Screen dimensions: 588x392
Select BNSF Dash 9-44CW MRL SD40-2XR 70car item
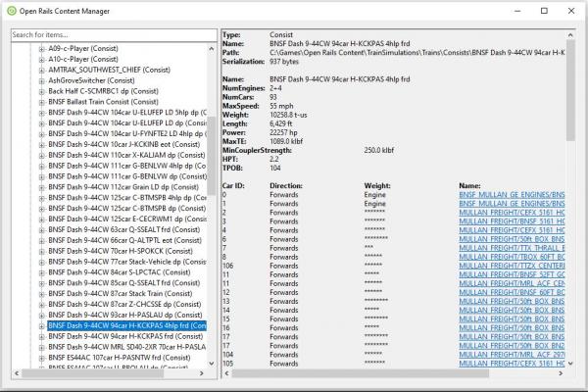click(127, 347)
